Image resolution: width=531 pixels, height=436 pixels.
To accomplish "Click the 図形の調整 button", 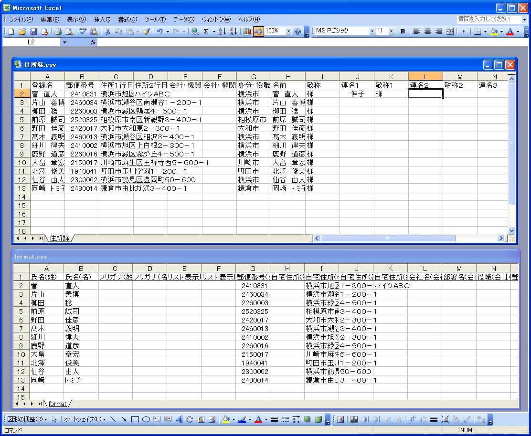I will pos(27,419).
